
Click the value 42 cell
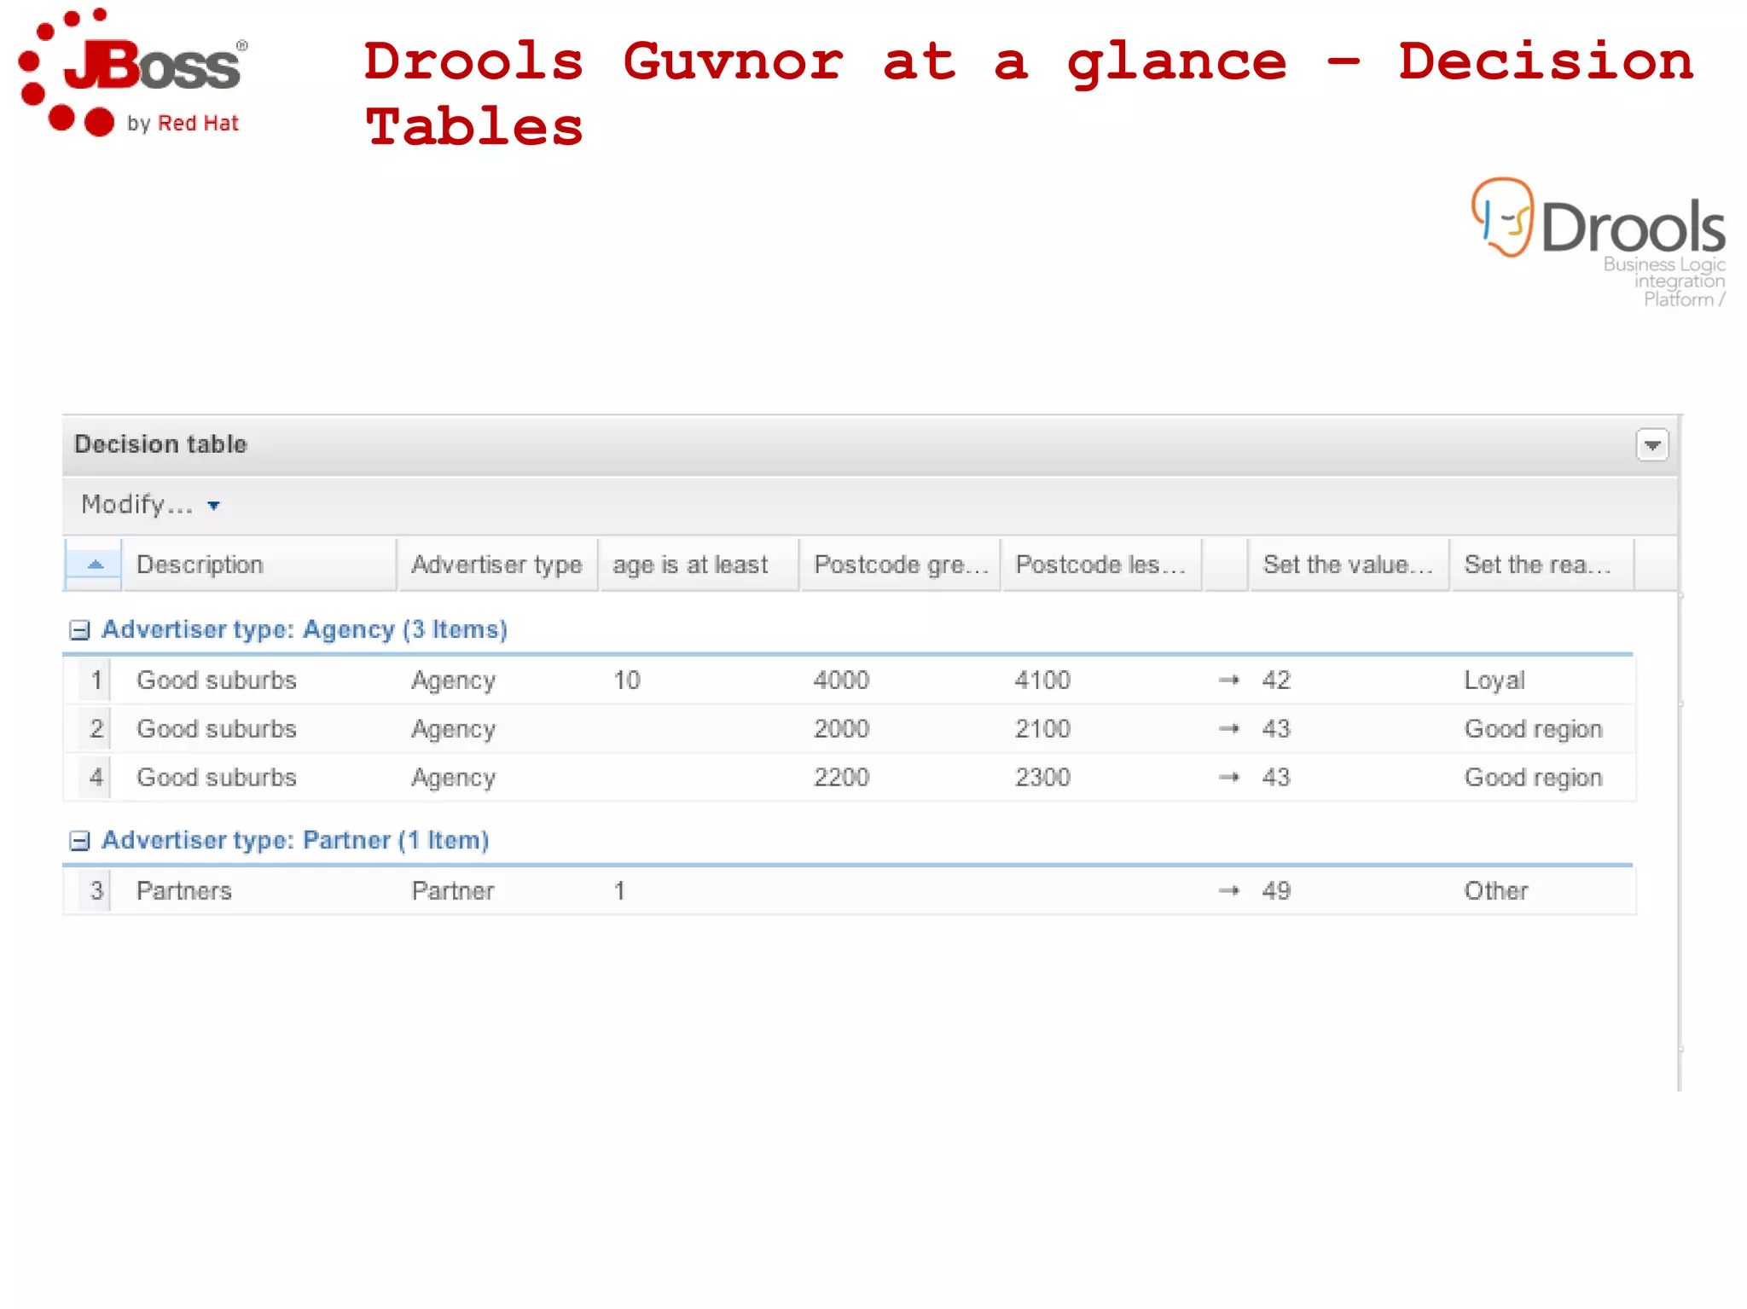[x=1276, y=681]
